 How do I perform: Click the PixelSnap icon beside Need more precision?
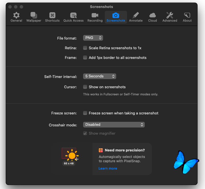coord(101,150)
